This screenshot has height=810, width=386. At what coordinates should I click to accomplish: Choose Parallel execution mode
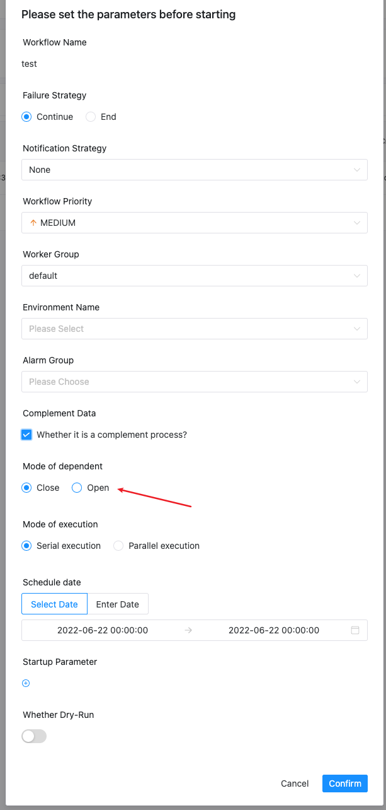click(118, 546)
